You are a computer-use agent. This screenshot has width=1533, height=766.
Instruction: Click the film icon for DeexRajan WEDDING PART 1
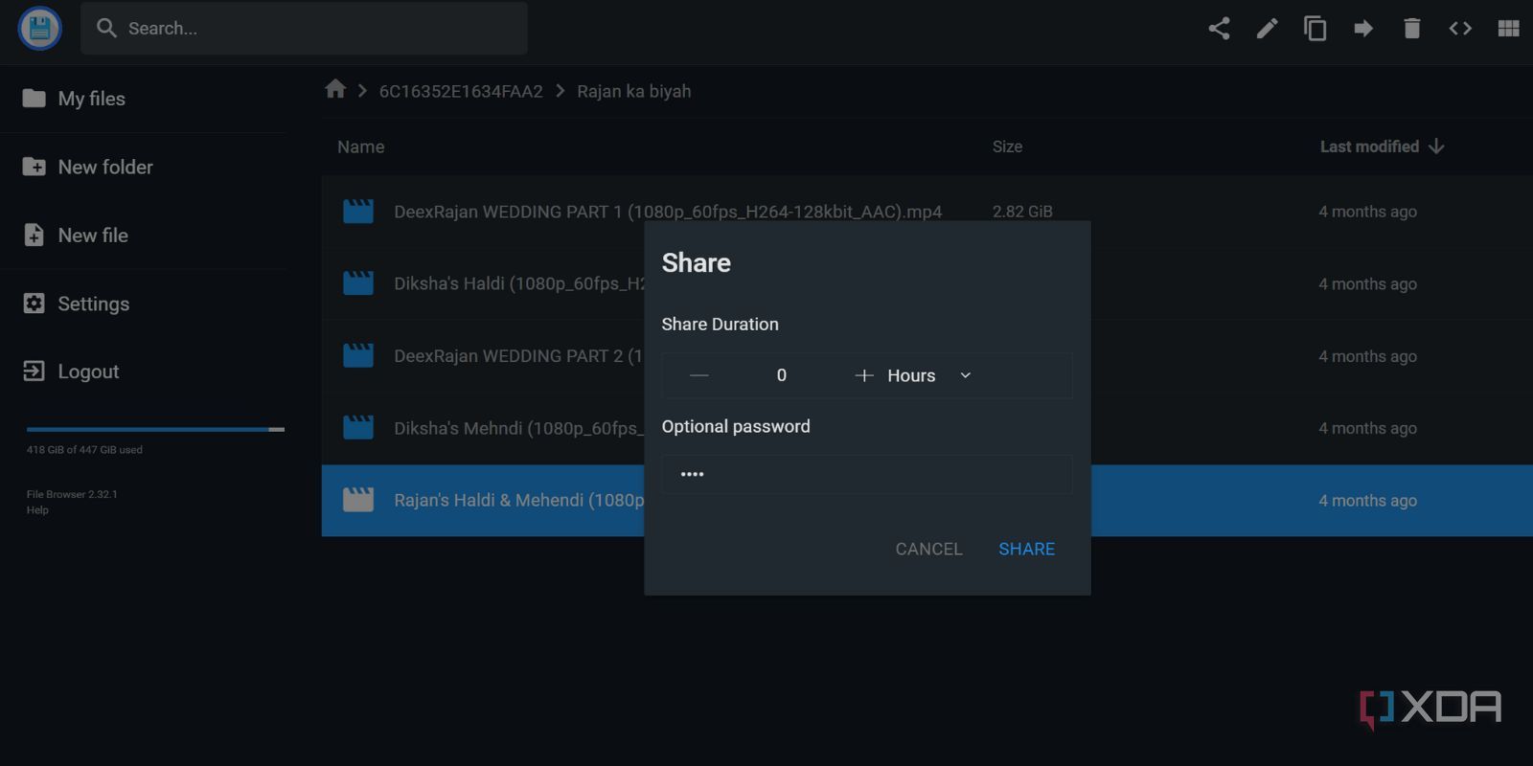358,211
